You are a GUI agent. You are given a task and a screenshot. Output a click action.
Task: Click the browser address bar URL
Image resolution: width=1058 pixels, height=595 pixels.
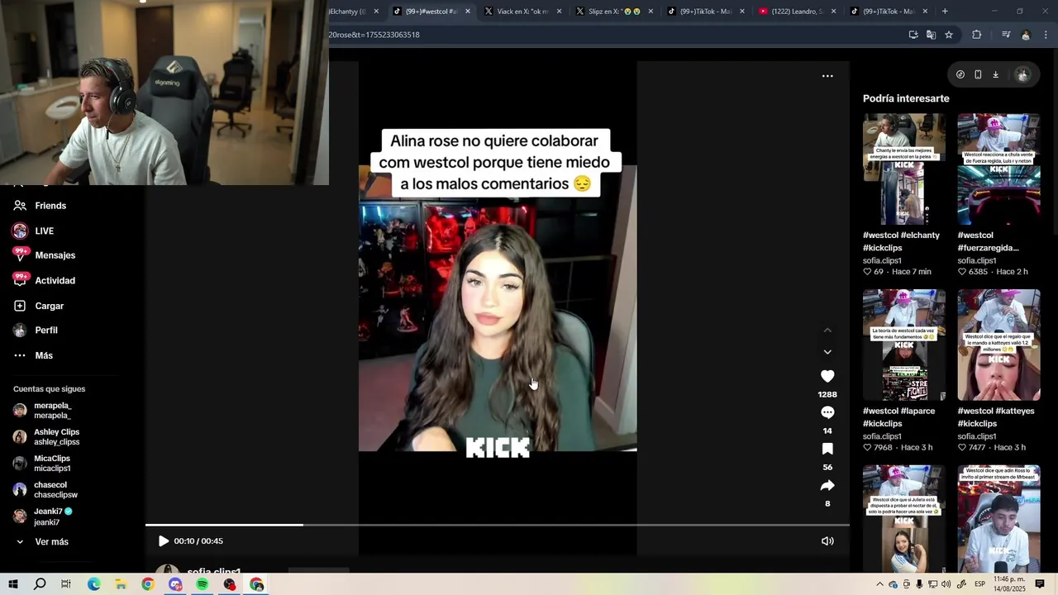click(x=374, y=35)
